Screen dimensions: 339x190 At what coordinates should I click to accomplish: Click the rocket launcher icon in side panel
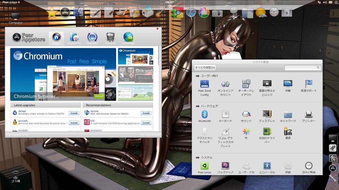(x=333, y=148)
